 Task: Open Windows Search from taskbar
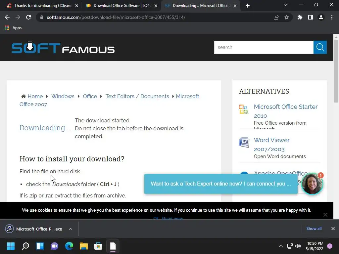click(25, 246)
